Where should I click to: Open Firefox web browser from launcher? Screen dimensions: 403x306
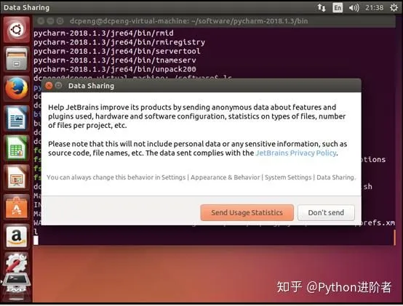tap(17, 89)
